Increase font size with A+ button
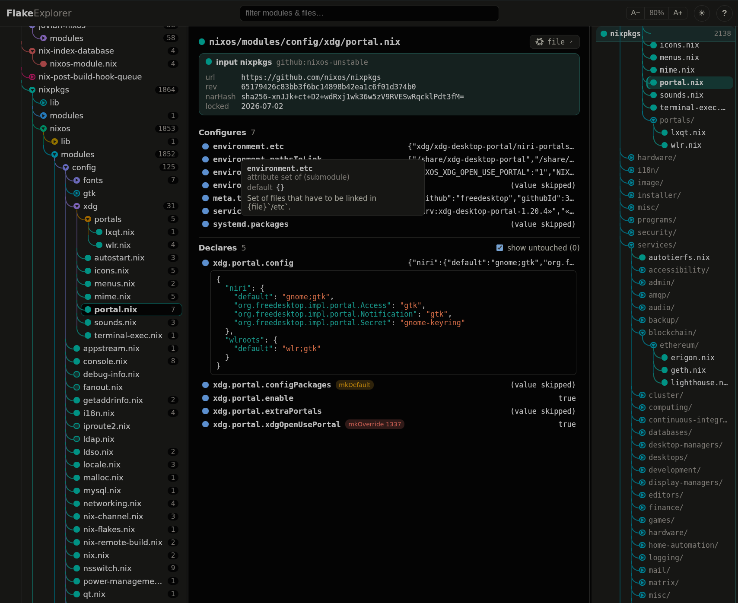Viewport: 738px width, 603px height. [678, 13]
